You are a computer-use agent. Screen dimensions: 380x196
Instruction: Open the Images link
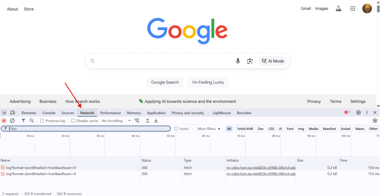click(322, 9)
